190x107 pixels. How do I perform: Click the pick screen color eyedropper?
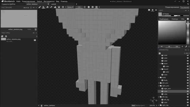click(x=186, y=46)
